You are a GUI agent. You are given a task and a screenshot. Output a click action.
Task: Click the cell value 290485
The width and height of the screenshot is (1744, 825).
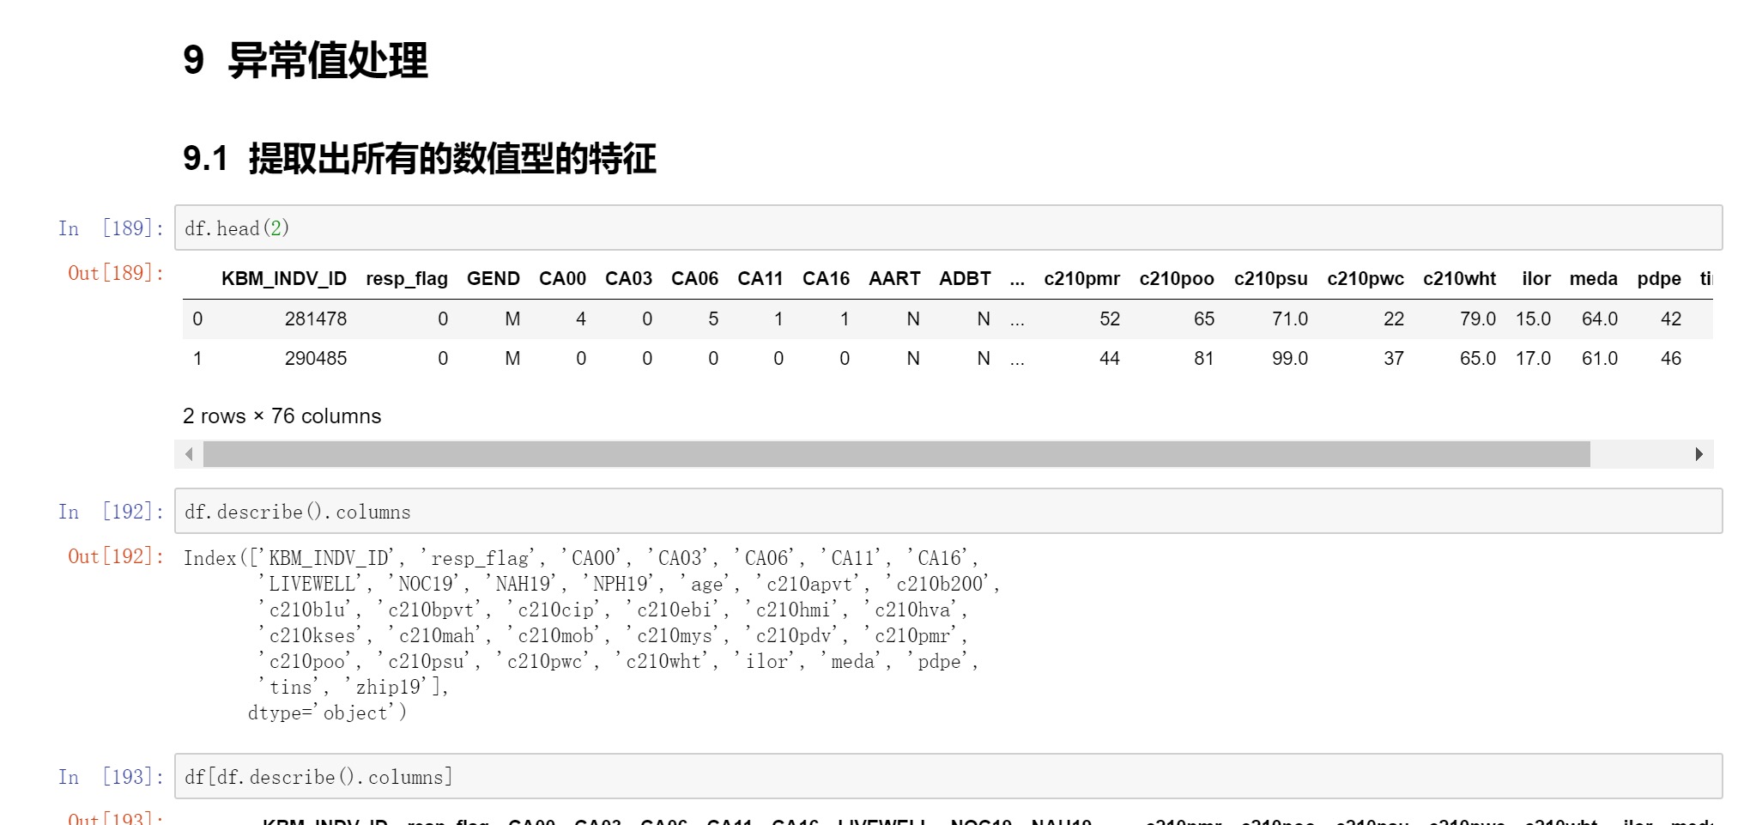click(316, 359)
